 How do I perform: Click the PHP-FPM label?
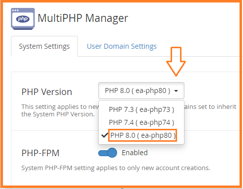pos(40,153)
